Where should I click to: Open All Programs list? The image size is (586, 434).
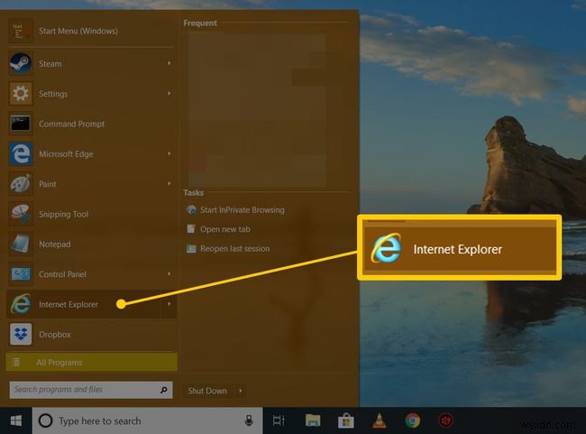pyautogui.click(x=92, y=362)
